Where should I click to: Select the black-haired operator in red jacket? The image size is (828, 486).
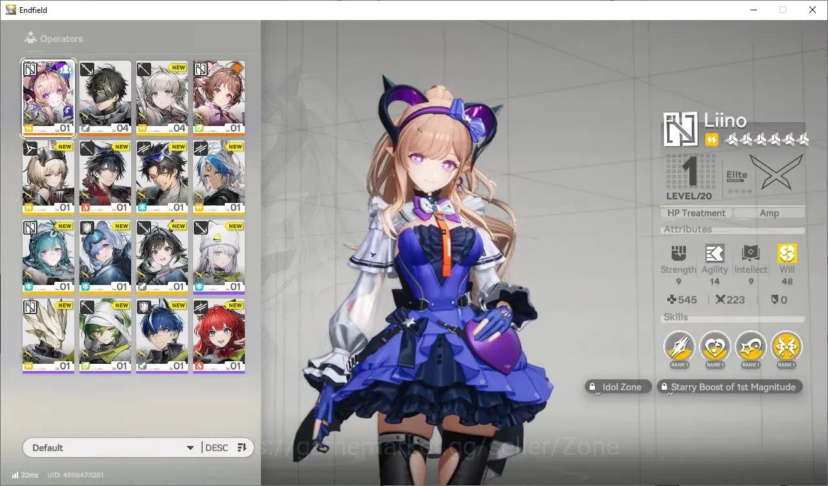(x=105, y=177)
